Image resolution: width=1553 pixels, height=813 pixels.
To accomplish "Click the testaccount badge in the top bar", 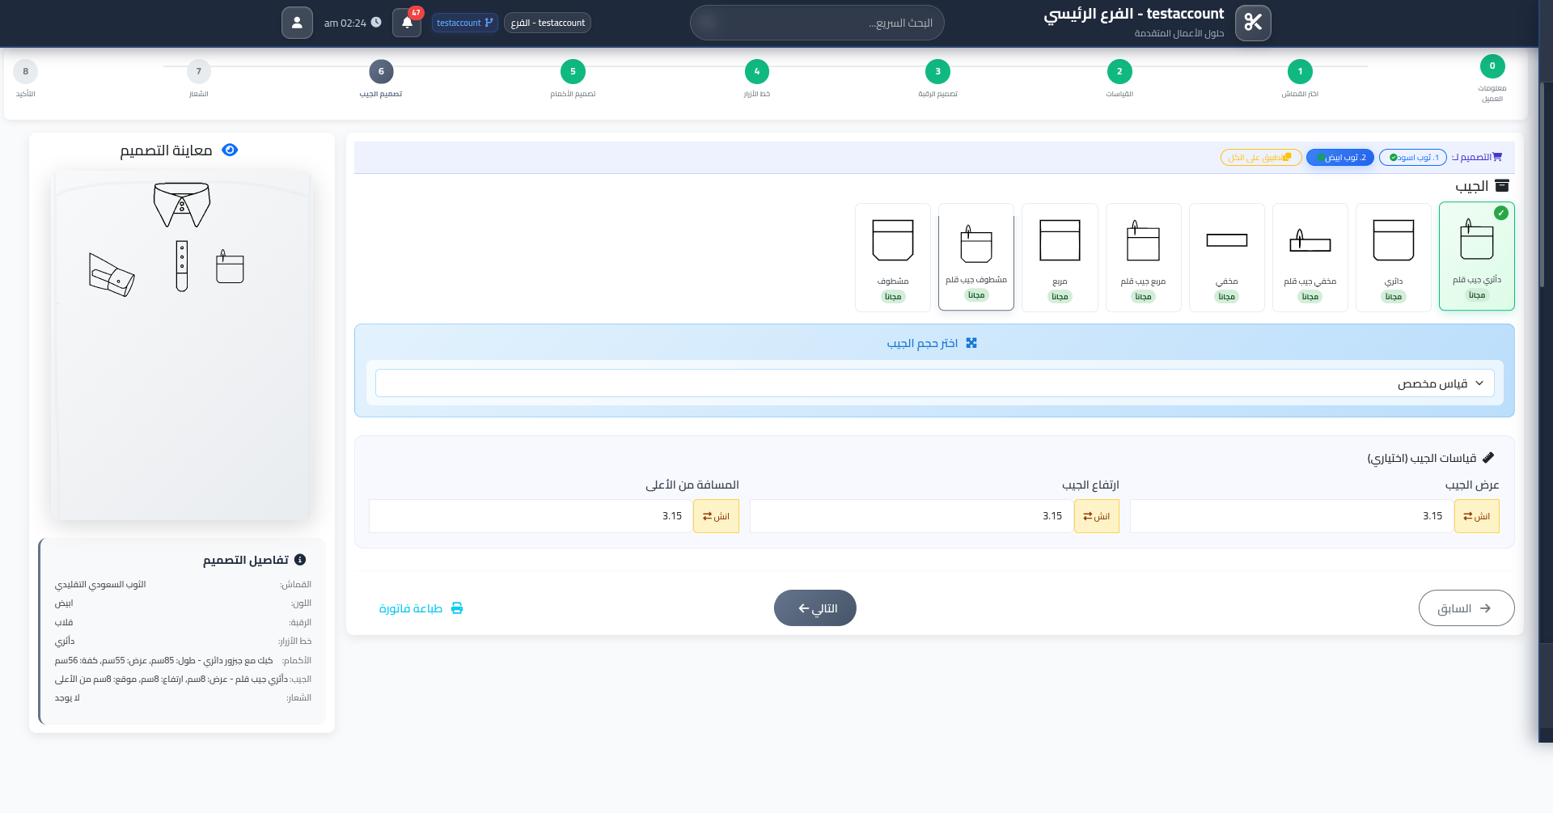I will point(464,22).
